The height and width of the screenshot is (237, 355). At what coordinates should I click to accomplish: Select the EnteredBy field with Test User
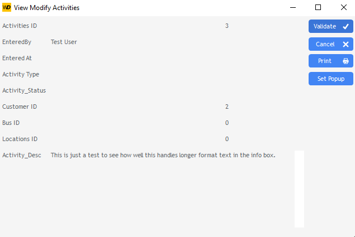click(x=64, y=42)
